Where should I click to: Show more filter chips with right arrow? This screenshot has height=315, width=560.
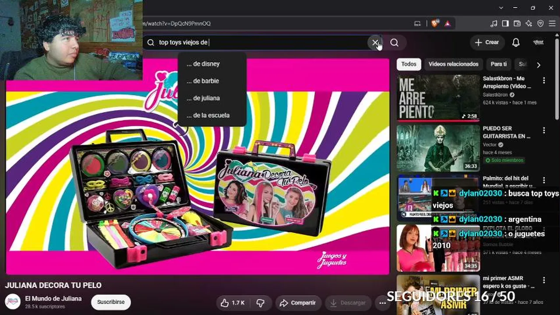click(539, 65)
